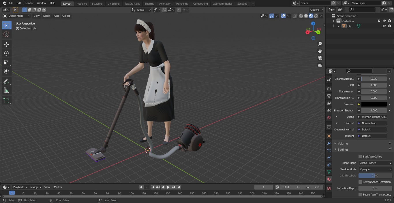Toggle Collection visibility eye icon

(384, 21)
